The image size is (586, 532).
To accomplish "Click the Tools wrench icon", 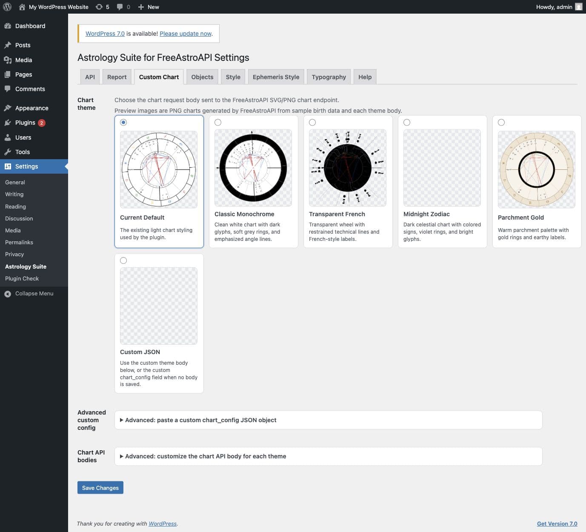I will click(x=8, y=152).
